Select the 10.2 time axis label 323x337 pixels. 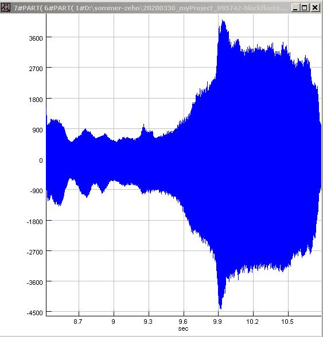click(252, 322)
